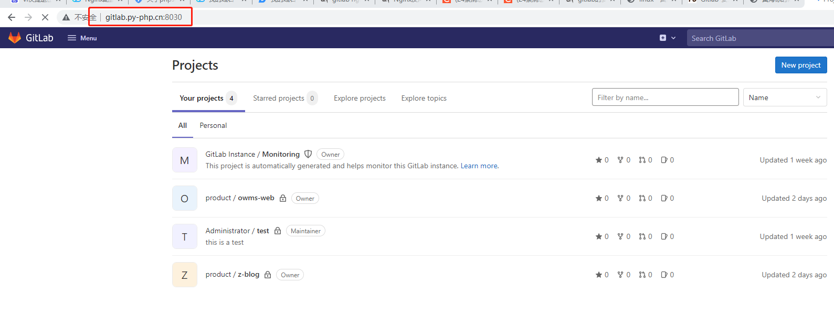Image resolution: width=834 pixels, height=326 pixels.
Task: Open GitLab Instance / Monitoring project
Action: [252, 154]
